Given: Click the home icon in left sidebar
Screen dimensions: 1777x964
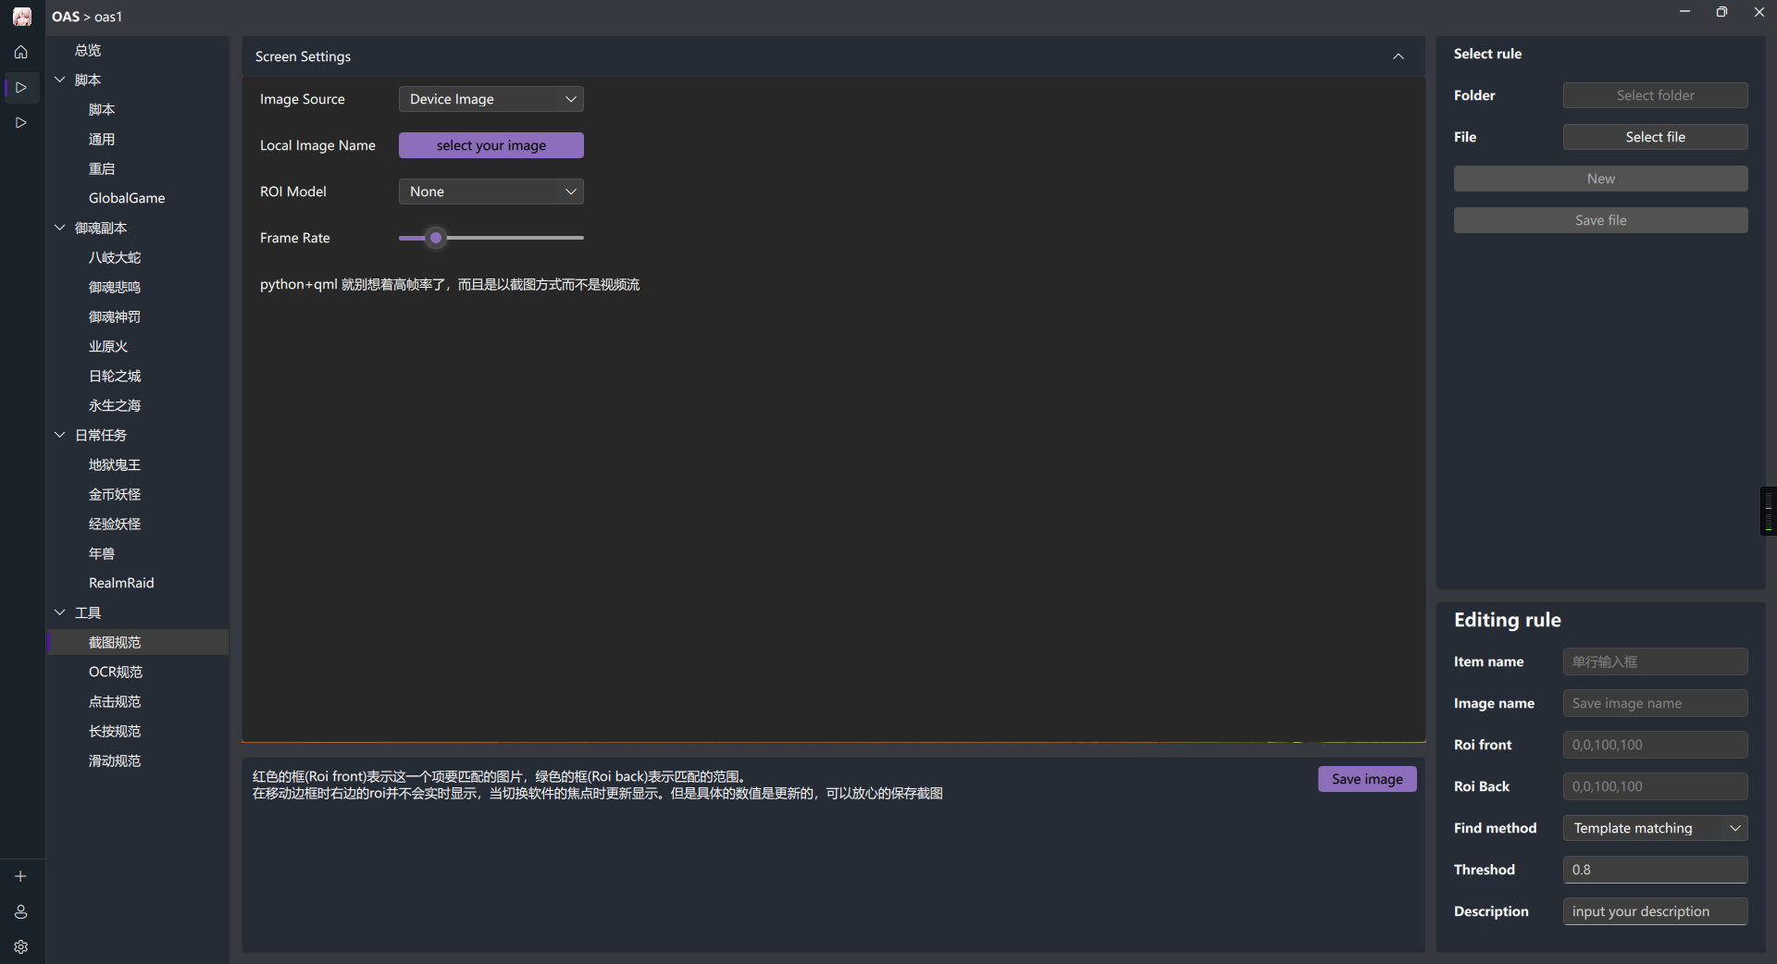Looking at the screenshot, I should tap(21, 53).
